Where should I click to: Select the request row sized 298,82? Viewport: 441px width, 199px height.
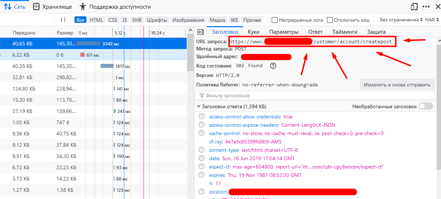(93, 77)
